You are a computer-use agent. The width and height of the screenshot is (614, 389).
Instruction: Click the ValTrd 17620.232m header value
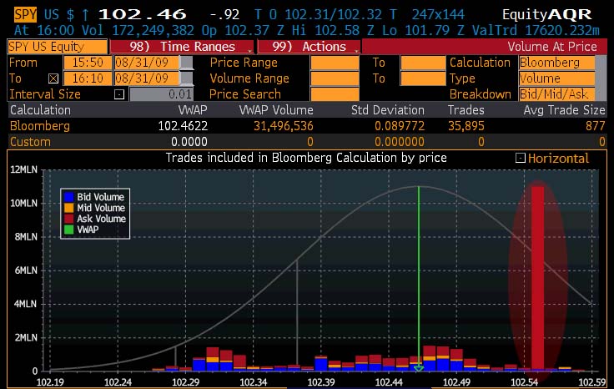coord(536,31)
